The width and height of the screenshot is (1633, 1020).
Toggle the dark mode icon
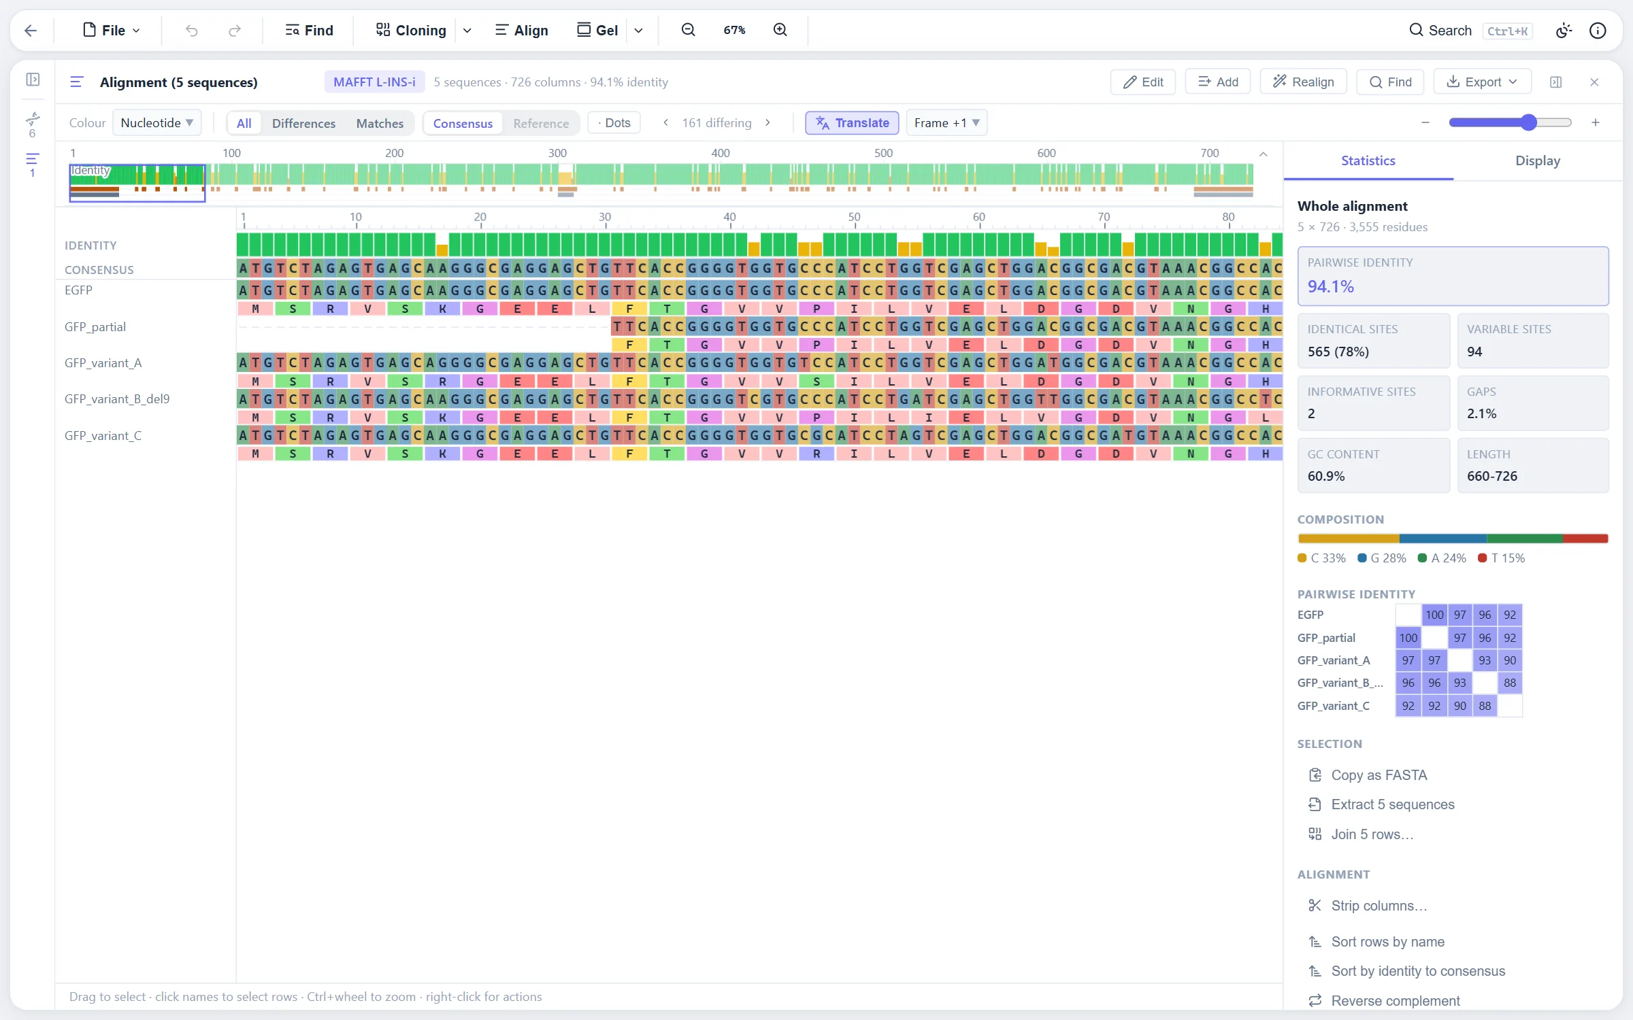pos(1564,30)
